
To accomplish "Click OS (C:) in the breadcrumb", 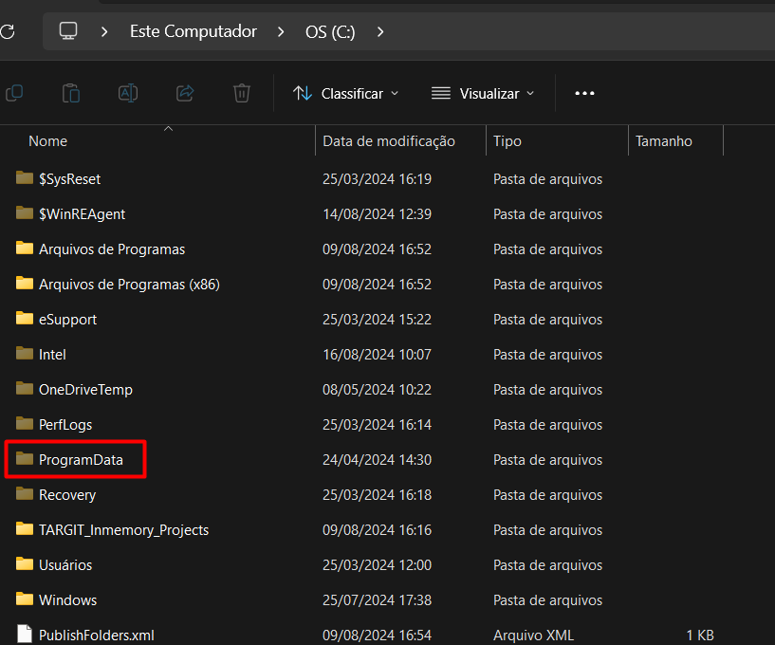I will point(330,32).
